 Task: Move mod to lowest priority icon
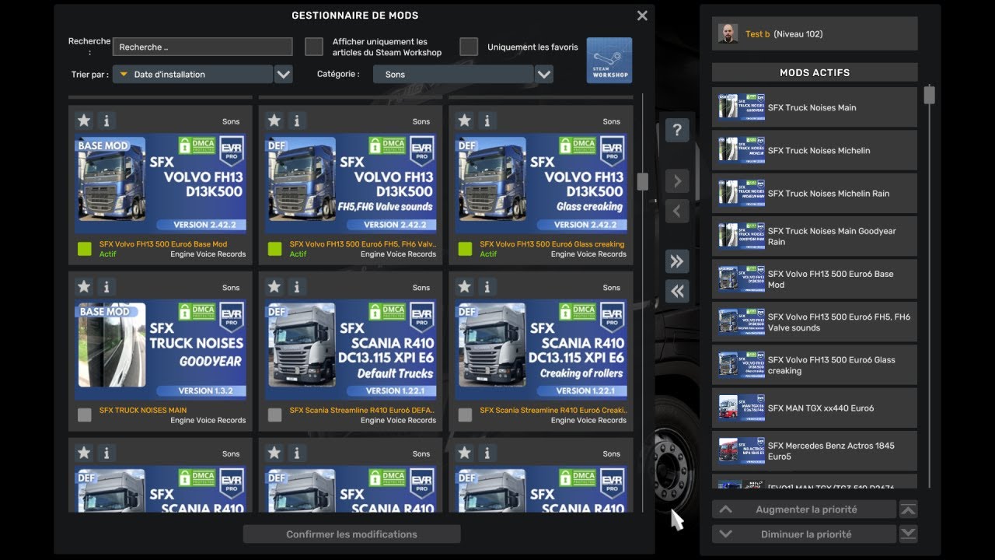tap(908, 534)
